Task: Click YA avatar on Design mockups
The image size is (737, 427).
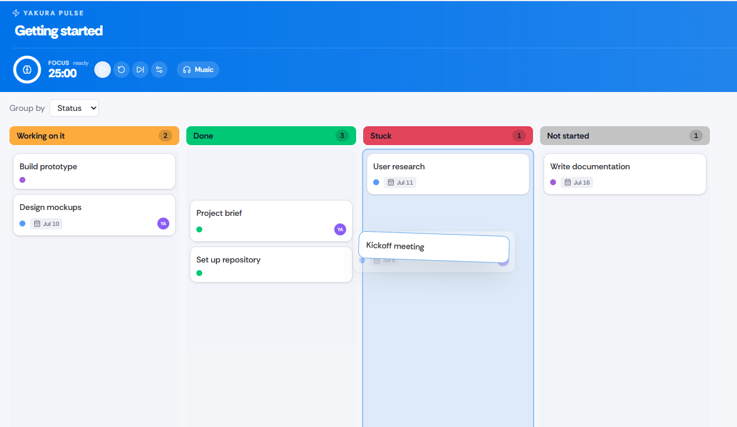Action: click(x=163, y=224)
